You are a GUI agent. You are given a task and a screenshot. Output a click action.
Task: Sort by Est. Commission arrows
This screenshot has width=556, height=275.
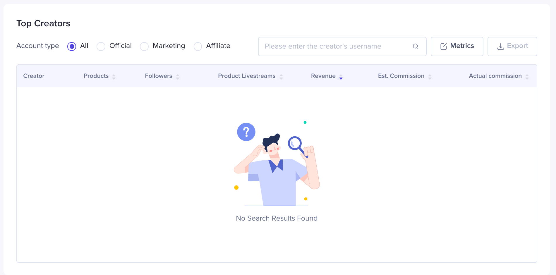(x=430, y=77)
